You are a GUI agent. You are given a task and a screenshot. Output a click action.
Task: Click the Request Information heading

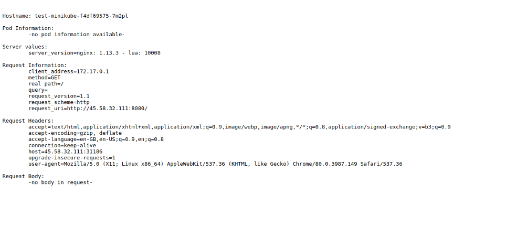[x=35, y=65]
